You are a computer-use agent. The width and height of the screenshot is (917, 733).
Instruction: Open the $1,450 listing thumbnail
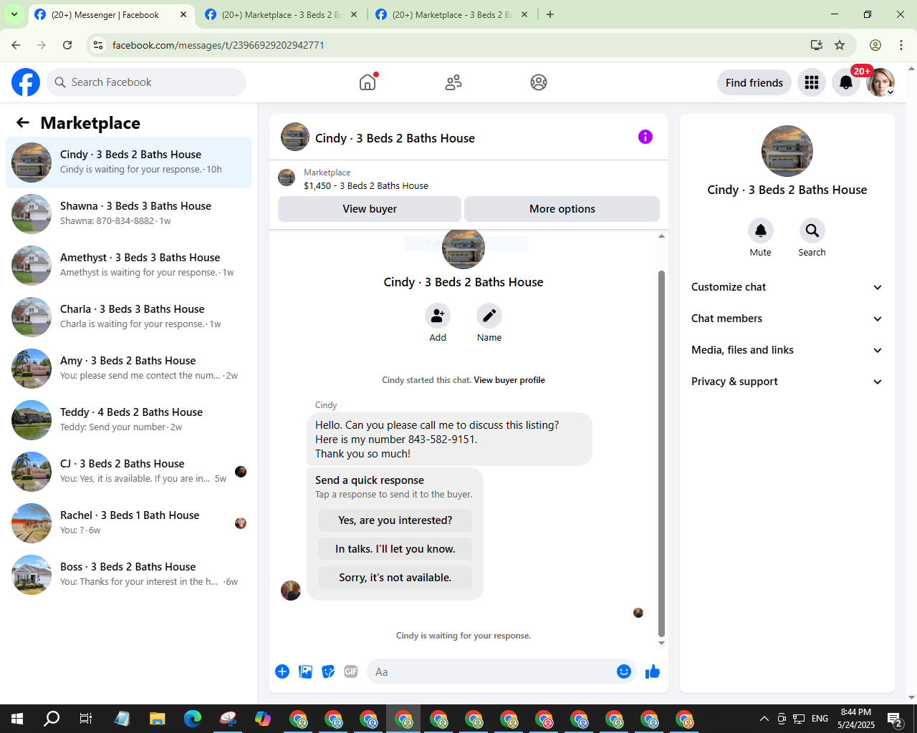pyautogui.click(x=287, y=178)
